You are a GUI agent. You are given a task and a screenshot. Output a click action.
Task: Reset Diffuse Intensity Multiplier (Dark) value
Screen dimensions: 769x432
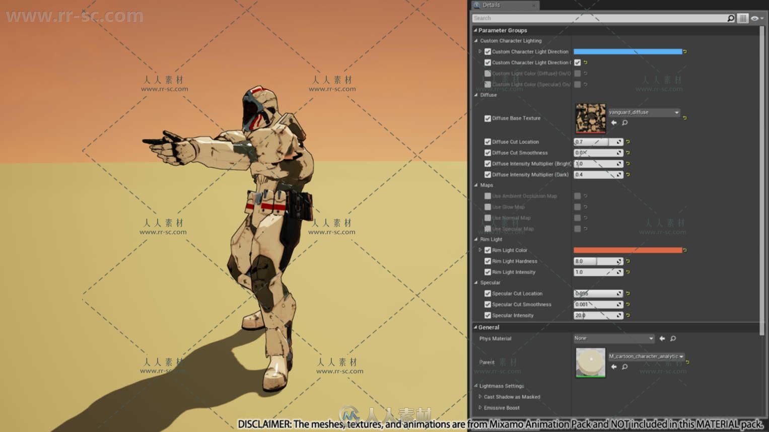coord(628,175)
